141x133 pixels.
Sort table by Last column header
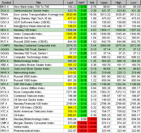coord(70,3)
